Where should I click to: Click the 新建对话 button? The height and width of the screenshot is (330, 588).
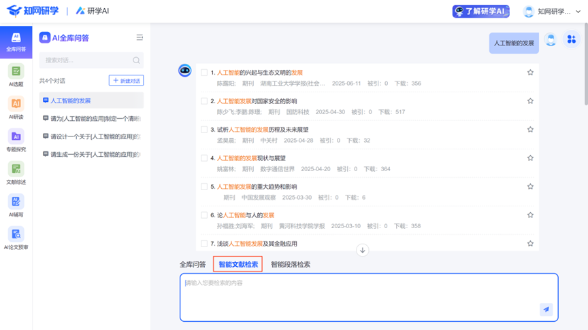pyautogui.click(x=126, y=81)
